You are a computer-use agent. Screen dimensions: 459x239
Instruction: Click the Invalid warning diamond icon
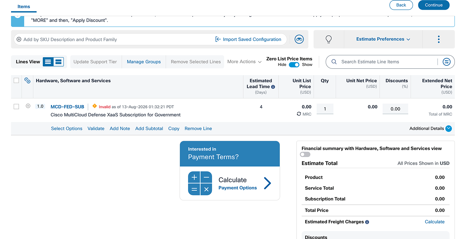[x=95, y=106]
